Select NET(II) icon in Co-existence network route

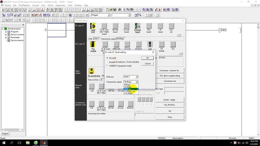point(111,103)
